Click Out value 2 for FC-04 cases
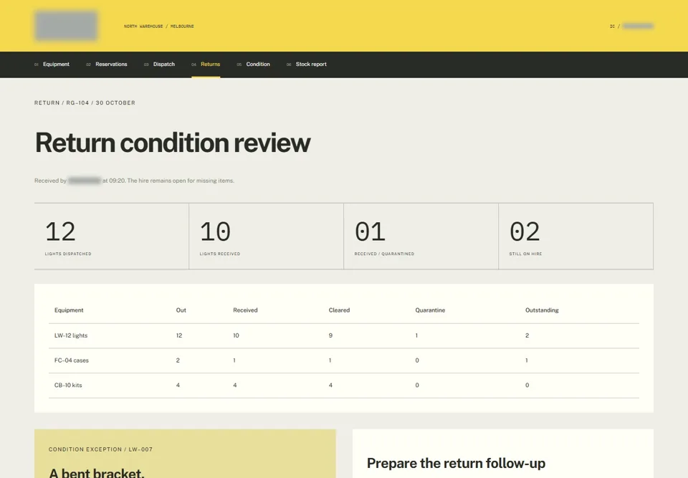 pos(178,360)
